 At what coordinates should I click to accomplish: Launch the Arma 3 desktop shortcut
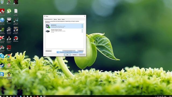point(9,20)
